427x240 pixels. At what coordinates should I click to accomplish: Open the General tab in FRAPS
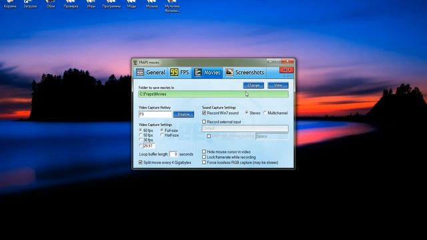tap(151, 73)
